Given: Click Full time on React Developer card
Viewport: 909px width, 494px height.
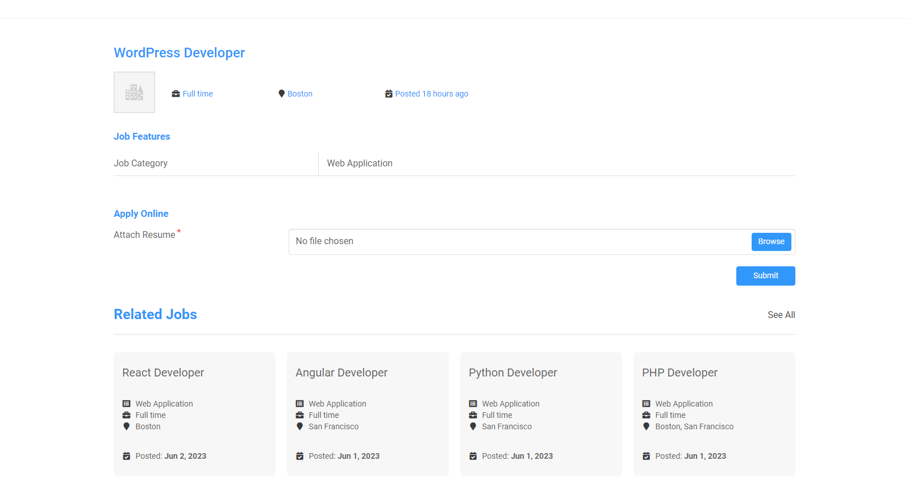Looking at the screenshot, I should tap(151, 415).
